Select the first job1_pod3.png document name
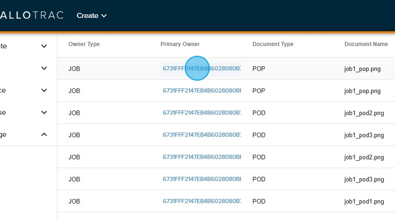Screen dimensions: 395x221 (364, 135)
